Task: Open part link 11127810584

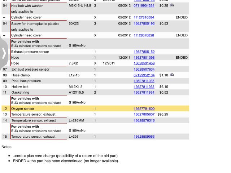Action: pos(144,17)
